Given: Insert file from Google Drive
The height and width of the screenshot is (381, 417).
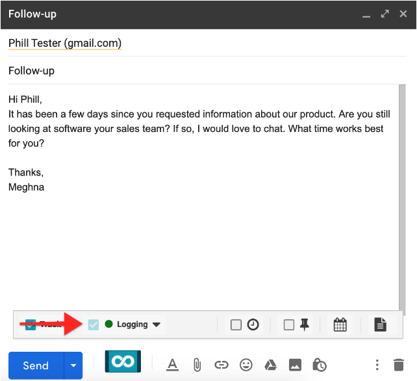Looking at the screenshot, I should click(270, 365).
